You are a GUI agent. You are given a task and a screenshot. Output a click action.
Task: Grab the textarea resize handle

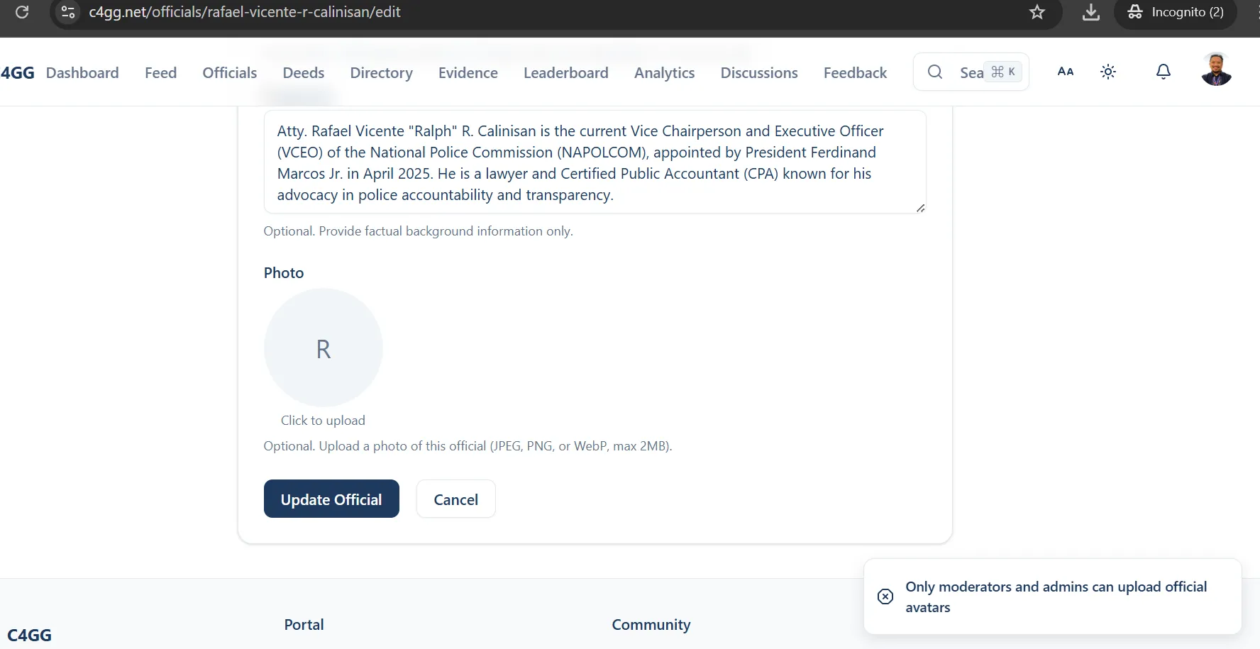920,208
